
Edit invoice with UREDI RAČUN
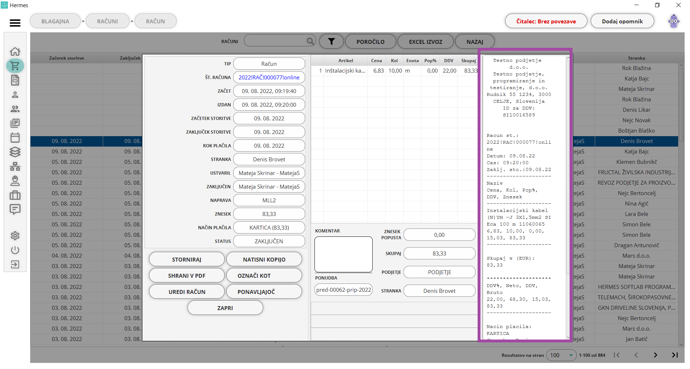[187, 292]
